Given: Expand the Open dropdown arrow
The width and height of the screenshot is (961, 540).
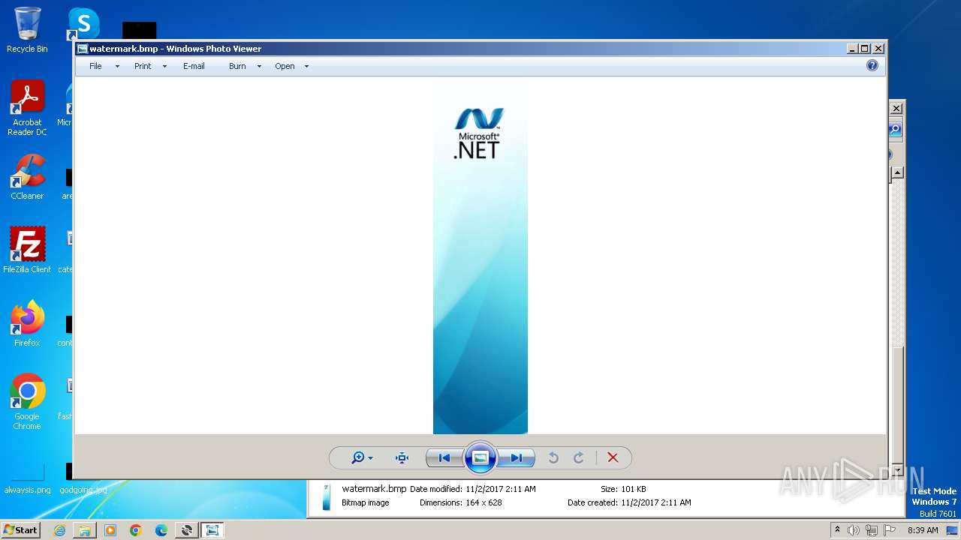Looking at the screenshot, I should (x=306, y=67).
